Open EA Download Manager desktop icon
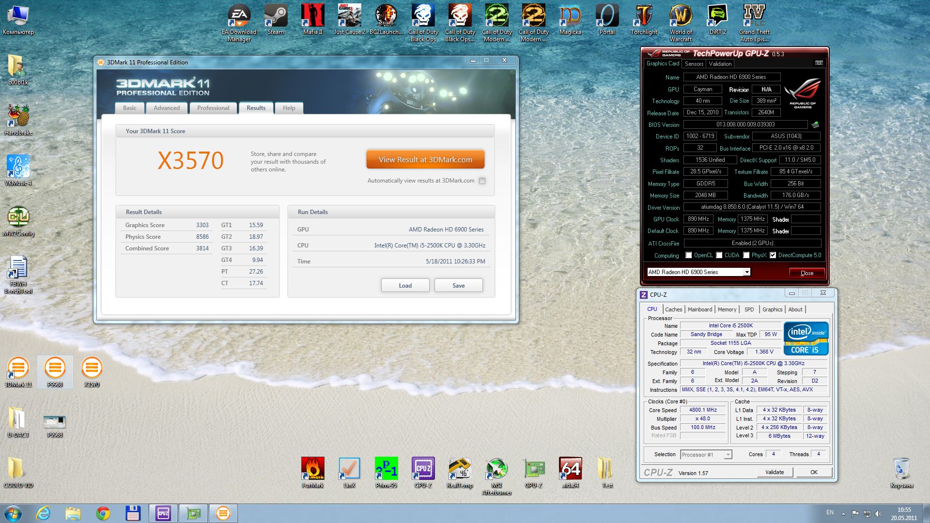 click(239, 23)
